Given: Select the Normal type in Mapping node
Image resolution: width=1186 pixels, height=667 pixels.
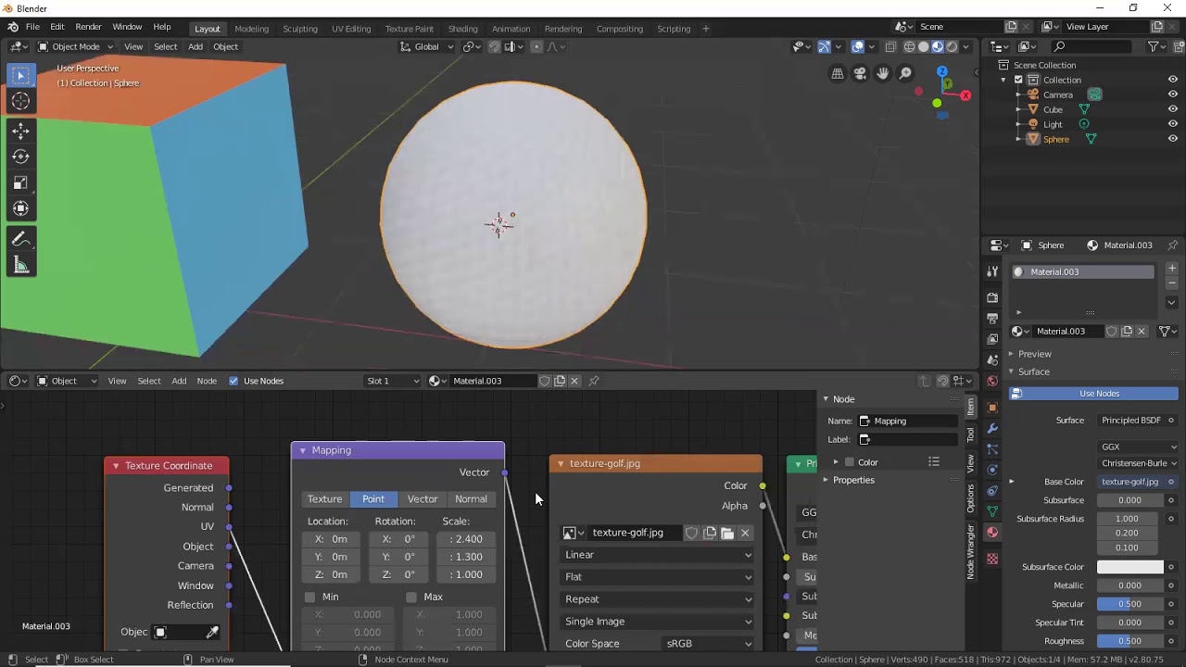Looking at the screenshot, I should coord(471,499).
